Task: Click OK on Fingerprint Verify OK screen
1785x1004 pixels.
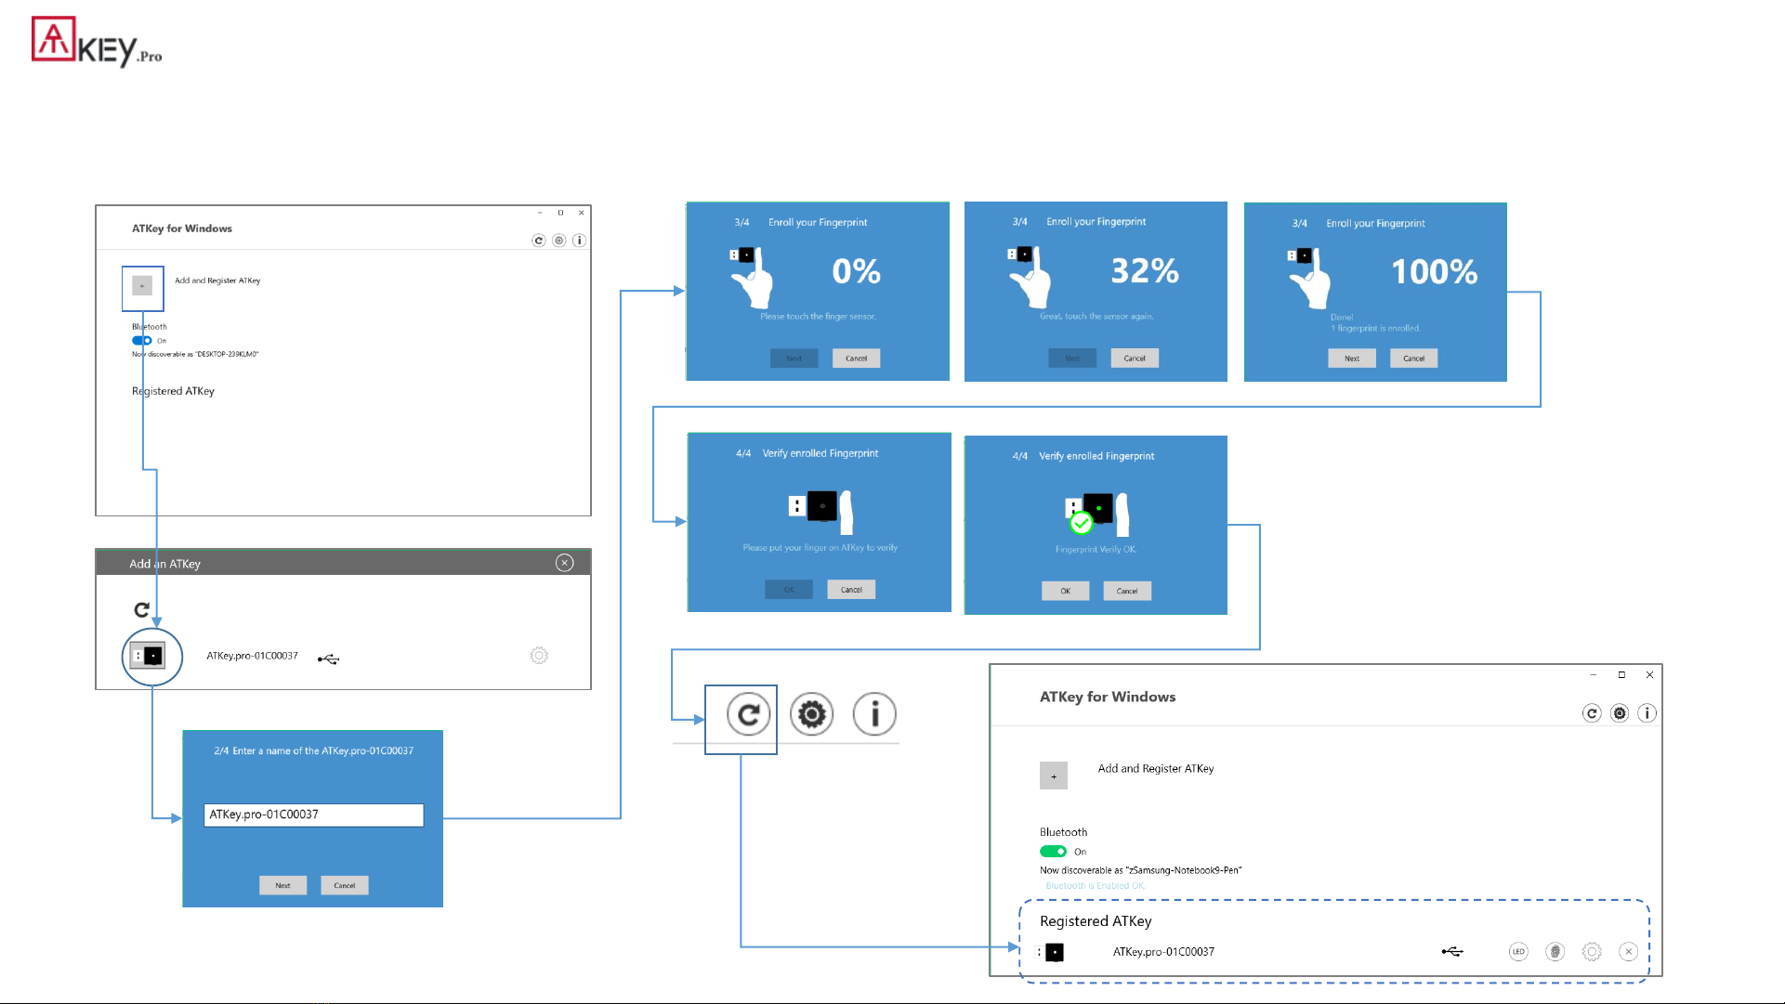Action: [1065, 591]
